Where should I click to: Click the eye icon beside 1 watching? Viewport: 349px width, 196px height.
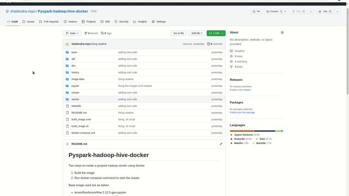pos(231,62)
